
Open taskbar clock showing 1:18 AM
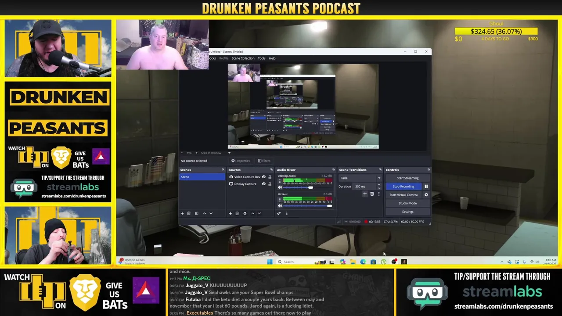click(x=550, y=262)
